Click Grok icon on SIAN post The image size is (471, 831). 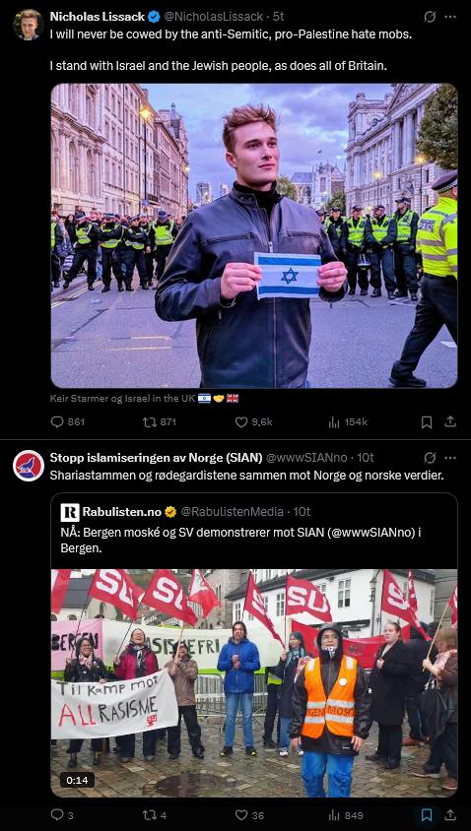click(430, 458)
